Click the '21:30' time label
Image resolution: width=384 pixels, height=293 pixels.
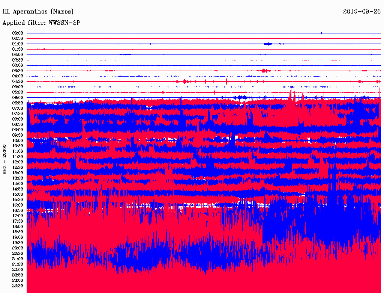18,264
